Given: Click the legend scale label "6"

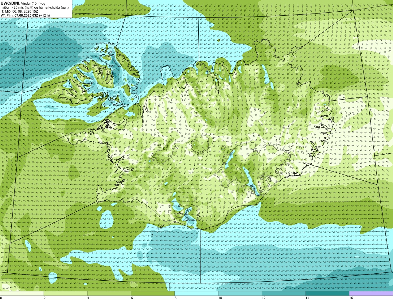Looking at the screenshot, I should coord(132,298).
